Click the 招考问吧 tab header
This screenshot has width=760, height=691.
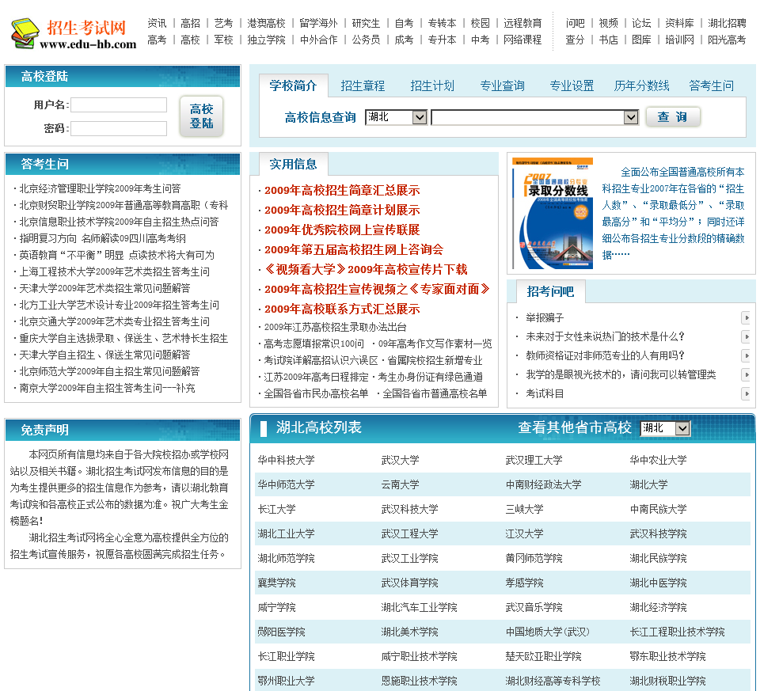coord(551,291)
